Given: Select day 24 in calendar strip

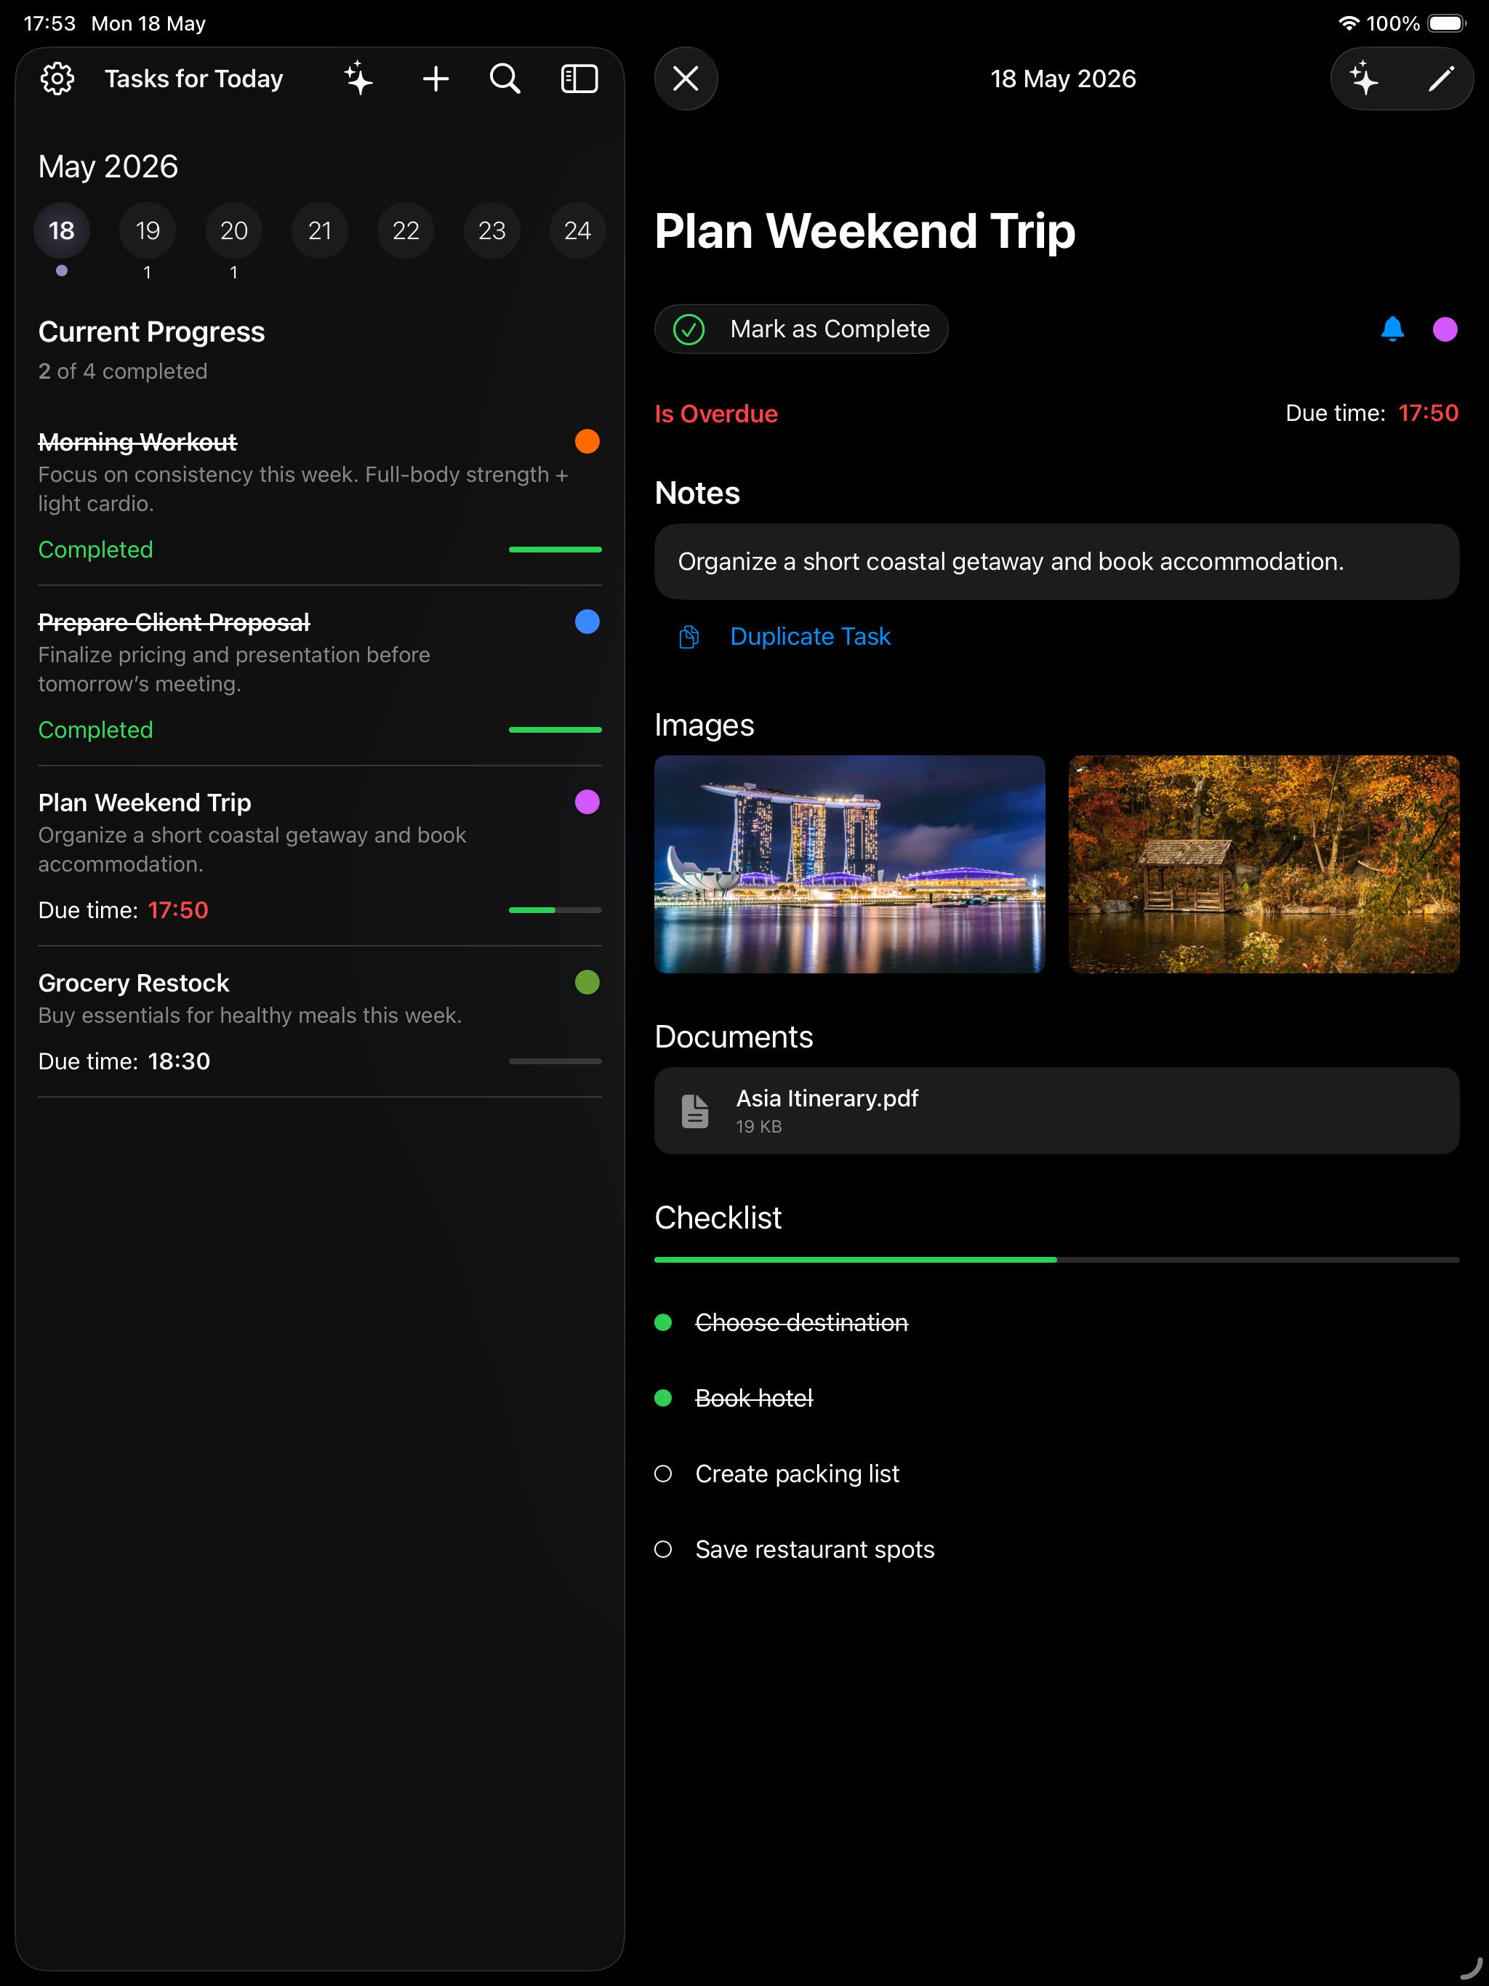Looking at the screenshot, I should click(x=577, y=230).
